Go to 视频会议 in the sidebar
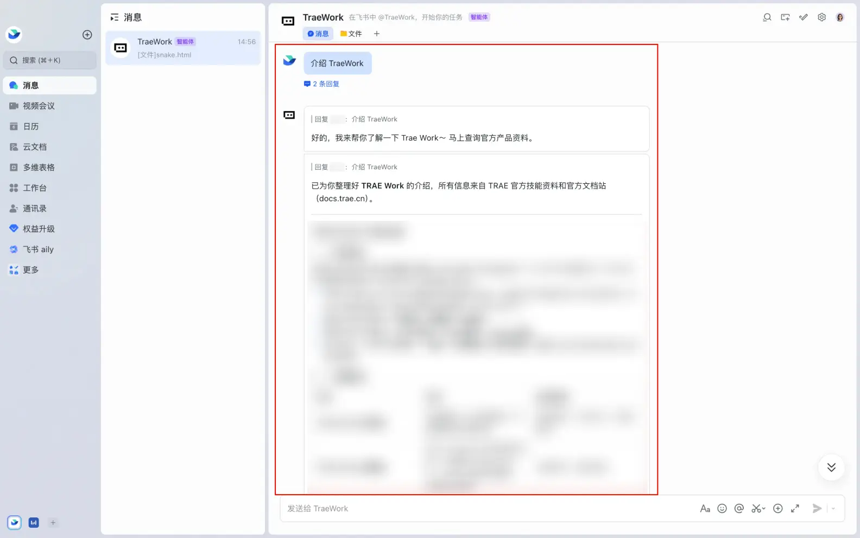860x538 pixels. (50, 106)
